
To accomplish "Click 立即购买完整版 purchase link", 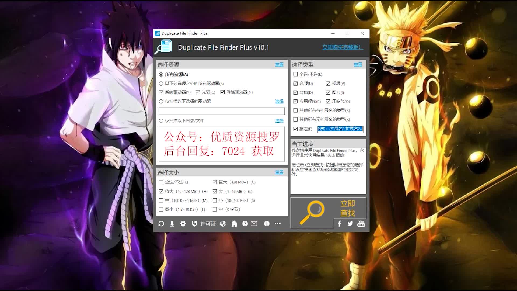I will (x=343, y=47).
